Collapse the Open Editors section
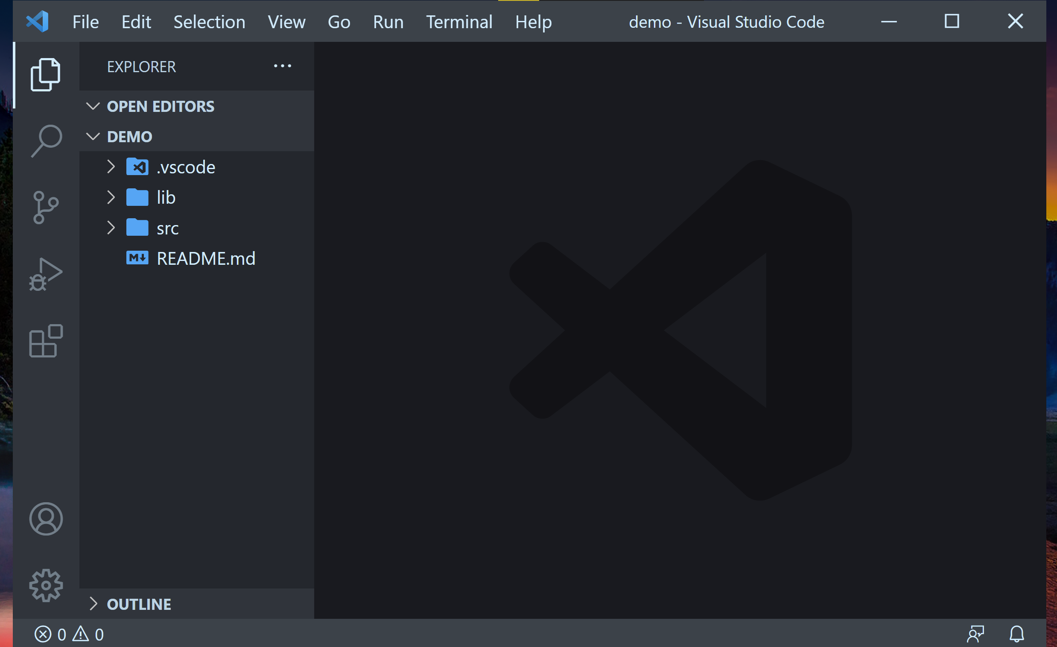This screenshot has width=1057, height=647. pyautogui.click(x=93, y=106)
